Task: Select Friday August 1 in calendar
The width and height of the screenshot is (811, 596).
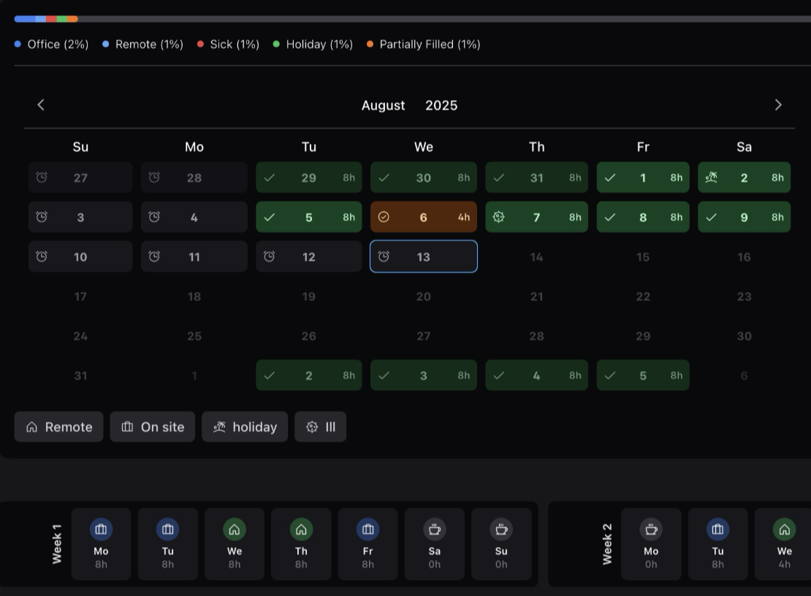Action: (x=643, y=177)
